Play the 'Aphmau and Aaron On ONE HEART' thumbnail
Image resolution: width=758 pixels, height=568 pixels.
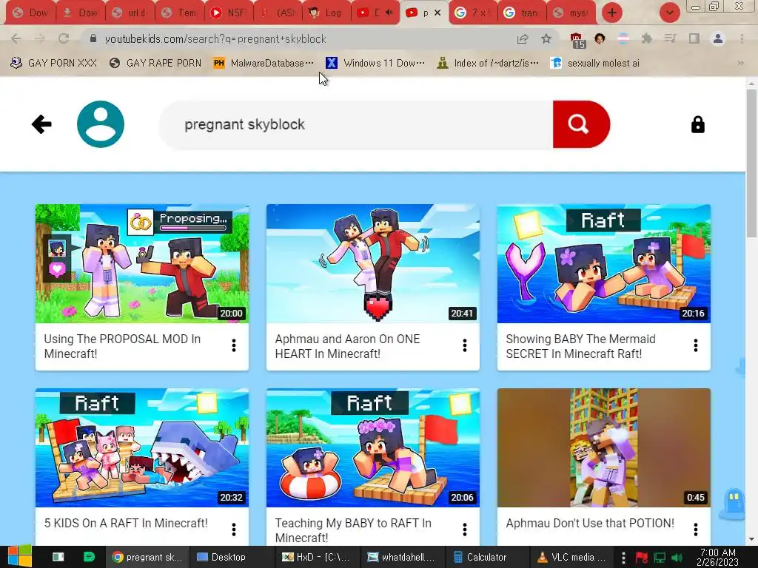point(373,264)
